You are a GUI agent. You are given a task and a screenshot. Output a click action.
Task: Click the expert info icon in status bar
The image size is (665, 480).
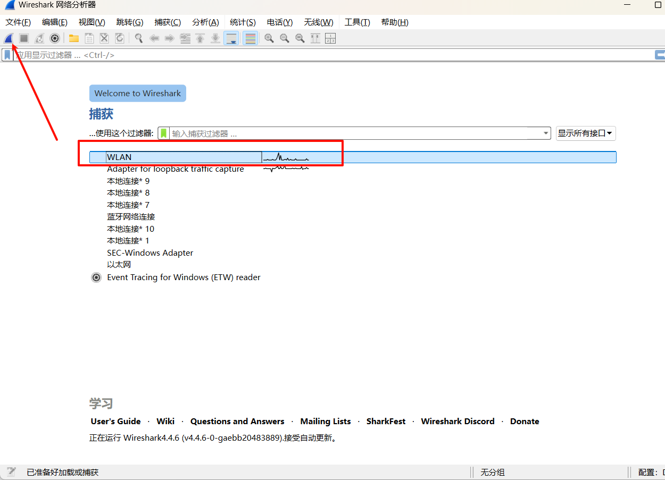(11, 472)
